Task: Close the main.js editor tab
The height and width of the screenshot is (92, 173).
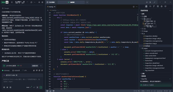Action: pyautogui.click(x=55, y=7)
